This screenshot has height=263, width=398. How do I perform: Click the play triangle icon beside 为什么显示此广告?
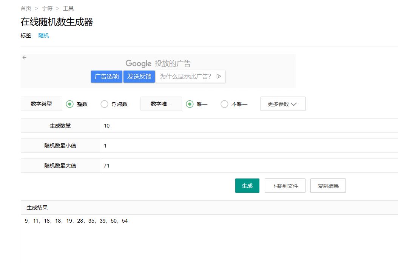(x=219, y=77)
